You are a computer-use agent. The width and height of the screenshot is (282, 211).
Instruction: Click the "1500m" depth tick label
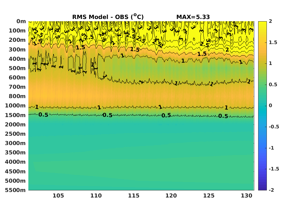(x=15, y=115)
